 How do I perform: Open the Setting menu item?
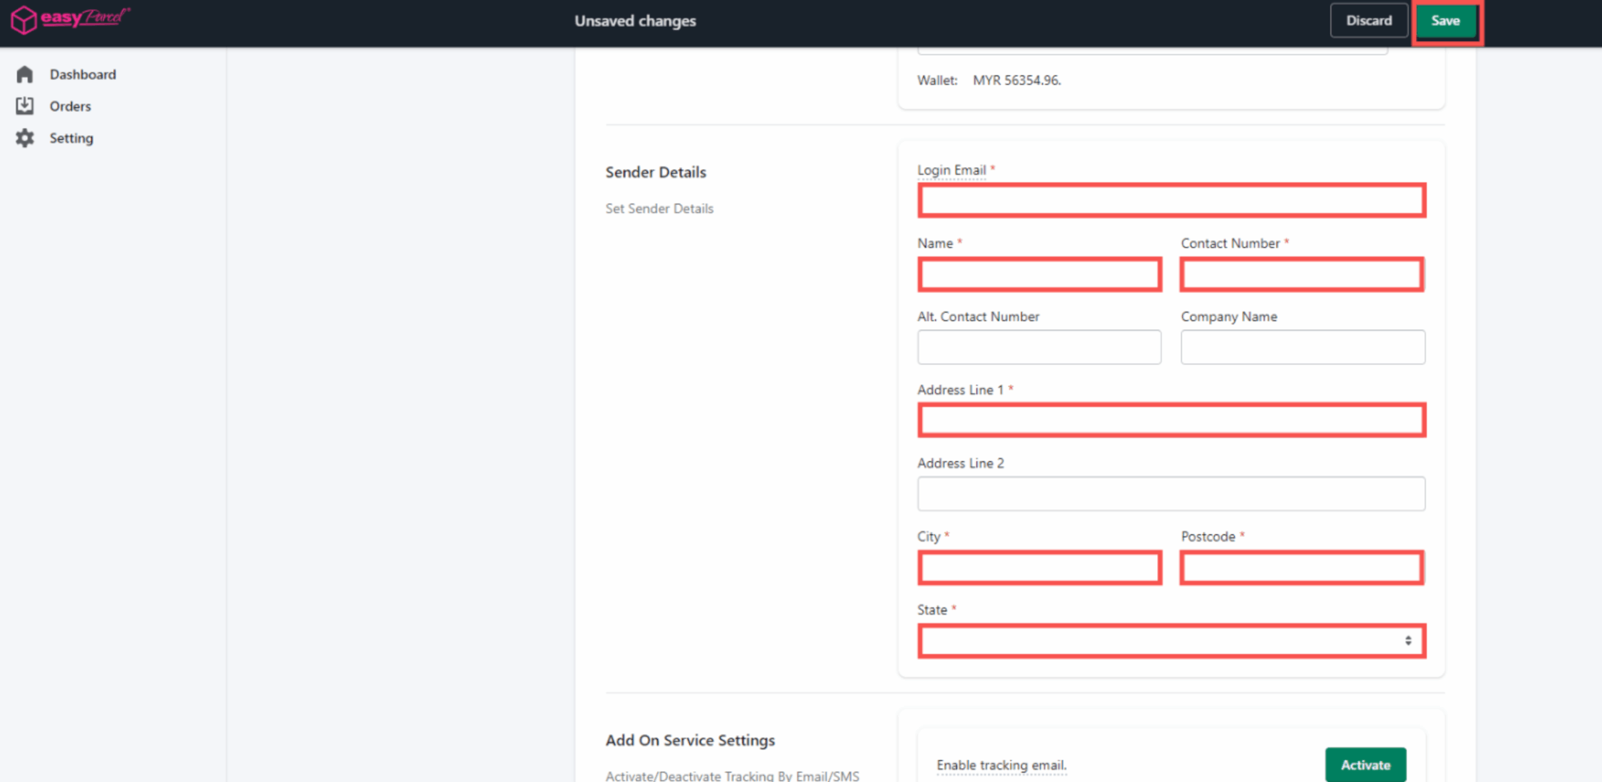71,138
